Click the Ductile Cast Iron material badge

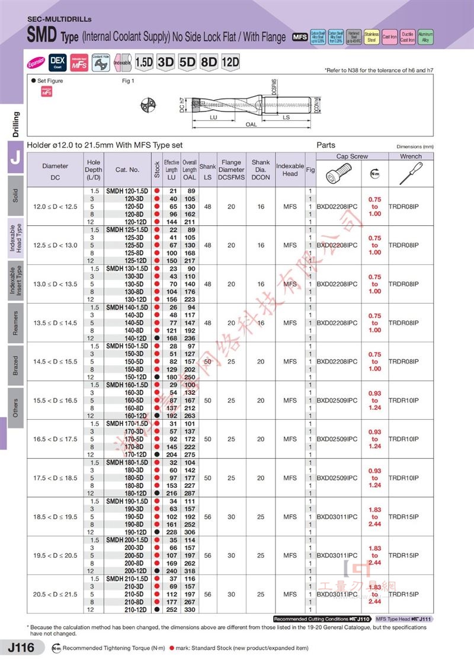pyautogui.click(x=408, y=37)
